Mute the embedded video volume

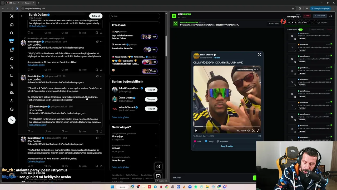pos(249,131)
